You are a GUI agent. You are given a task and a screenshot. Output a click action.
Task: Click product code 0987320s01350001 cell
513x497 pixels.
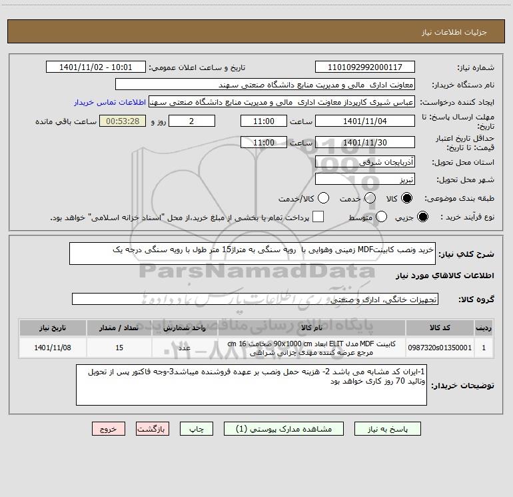[440, 348]
